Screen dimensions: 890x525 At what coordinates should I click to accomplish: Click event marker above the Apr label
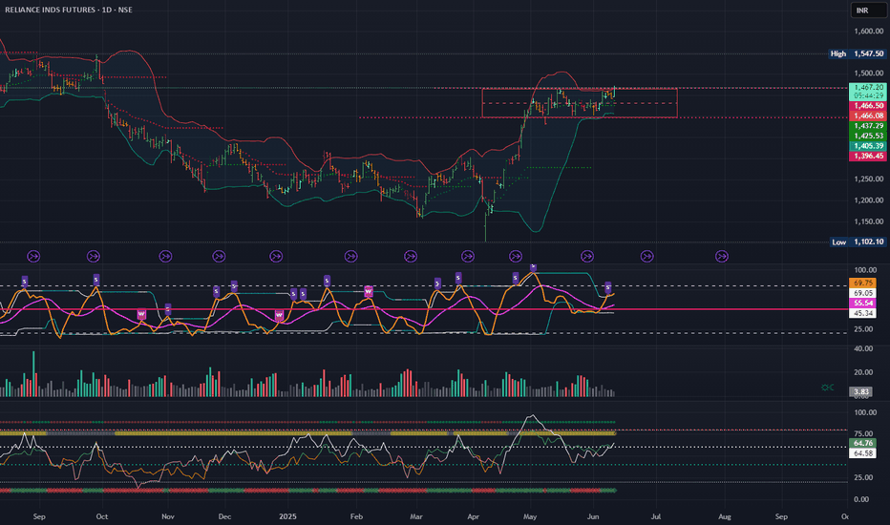pyautogui.click(x=468, y=257)
